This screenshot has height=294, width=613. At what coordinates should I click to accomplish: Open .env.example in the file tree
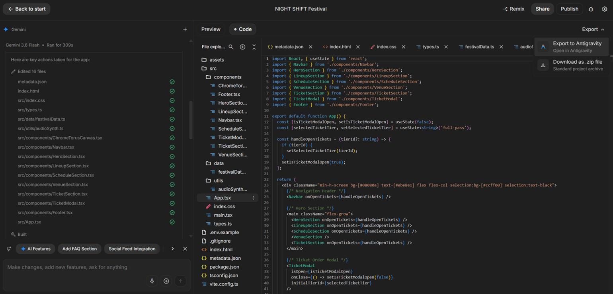(x=228, y=232)
